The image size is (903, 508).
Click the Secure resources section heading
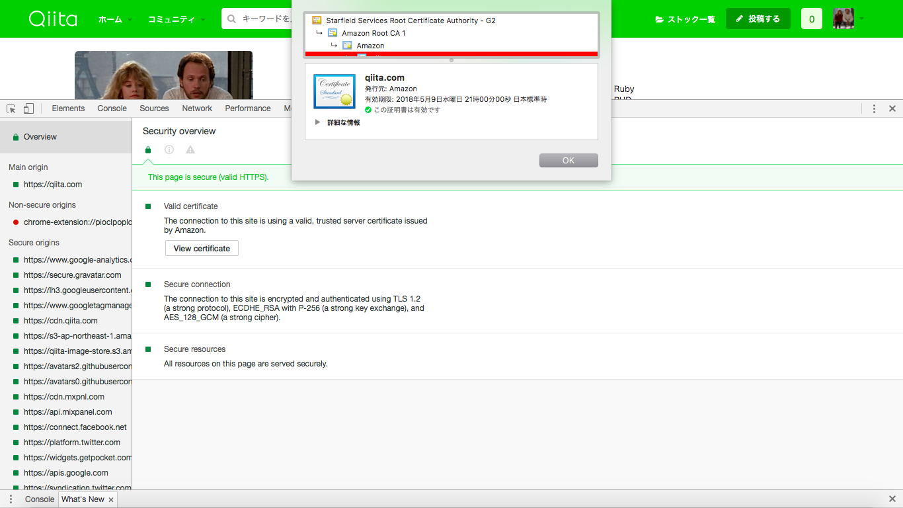(195, 349)
